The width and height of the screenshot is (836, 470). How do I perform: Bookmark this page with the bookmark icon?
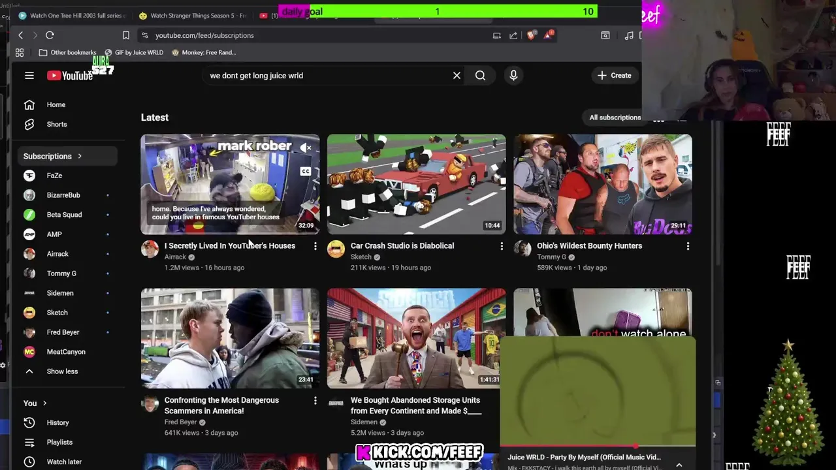click(x=126, y=35)
